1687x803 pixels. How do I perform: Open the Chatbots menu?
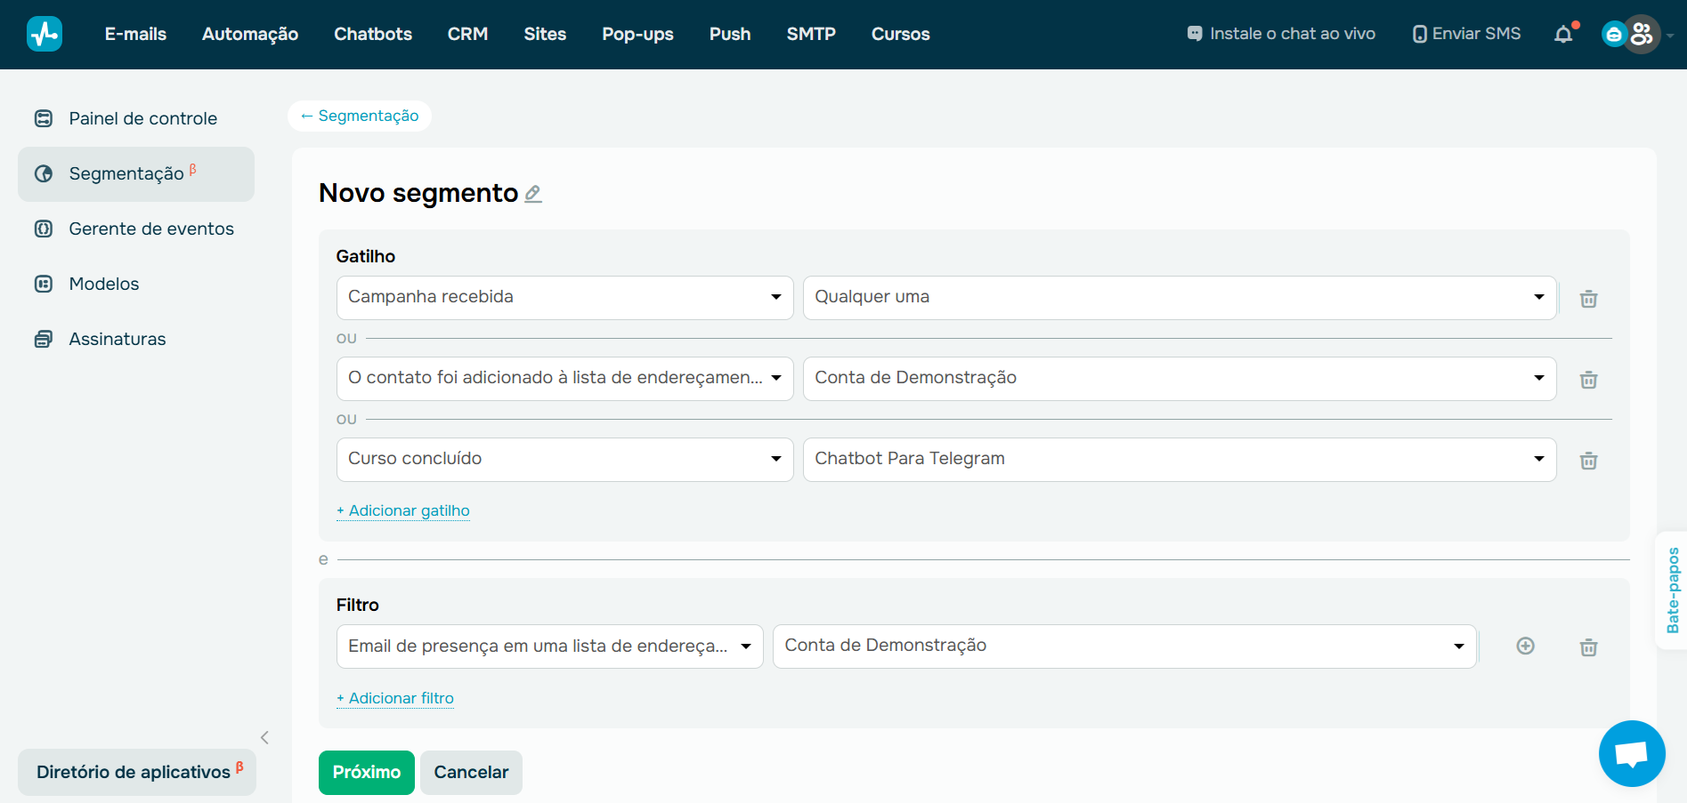(x=372, y=34)
